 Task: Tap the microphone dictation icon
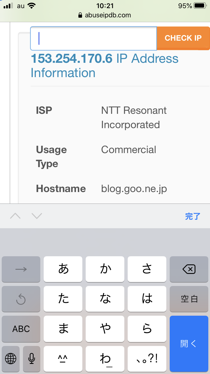coord(32,358)
